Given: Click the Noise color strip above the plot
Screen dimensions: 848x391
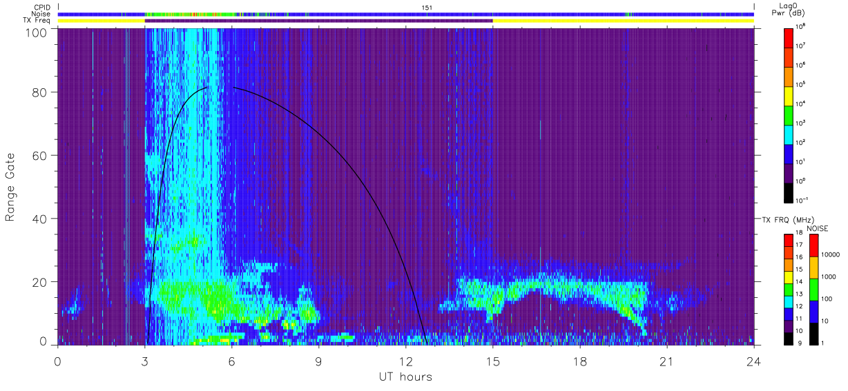Looking at the screenshot, I should point(406,14).
